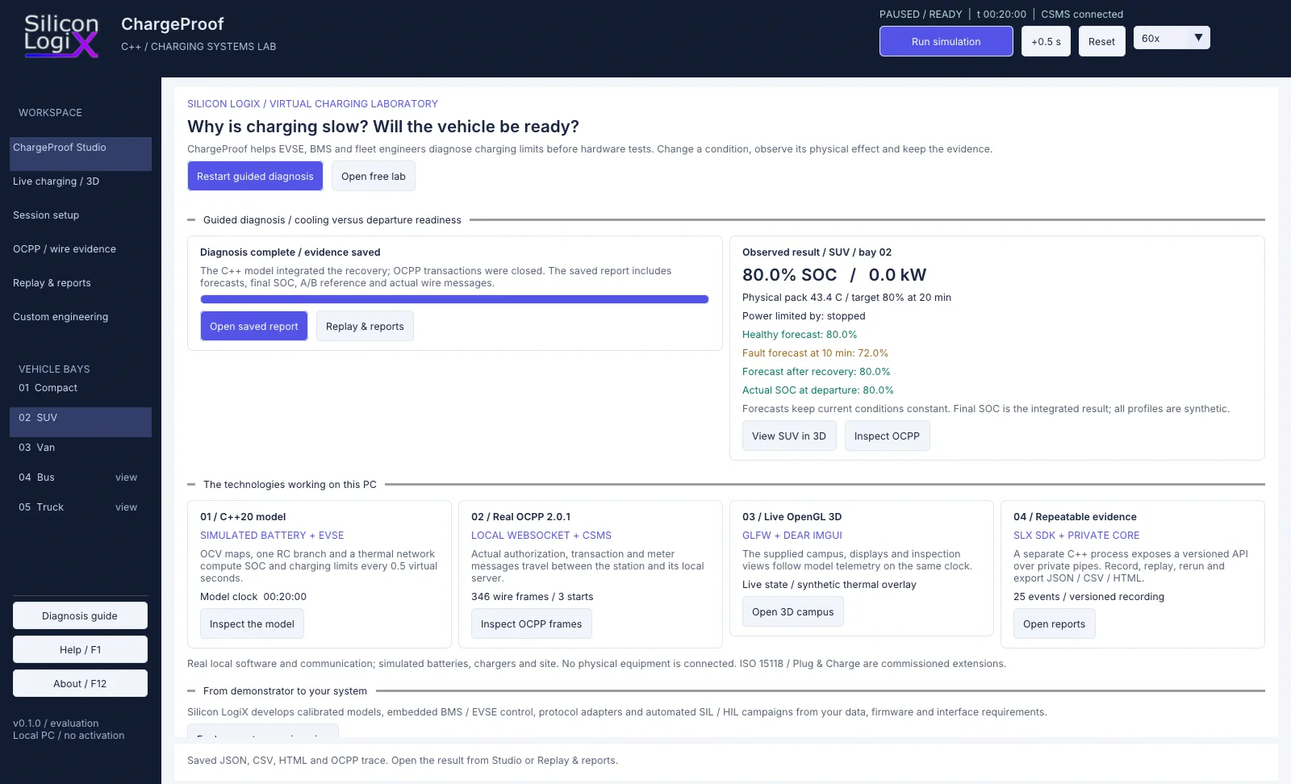Click 'Actual SOC at departure: 80.0%' text

[818, 390]
